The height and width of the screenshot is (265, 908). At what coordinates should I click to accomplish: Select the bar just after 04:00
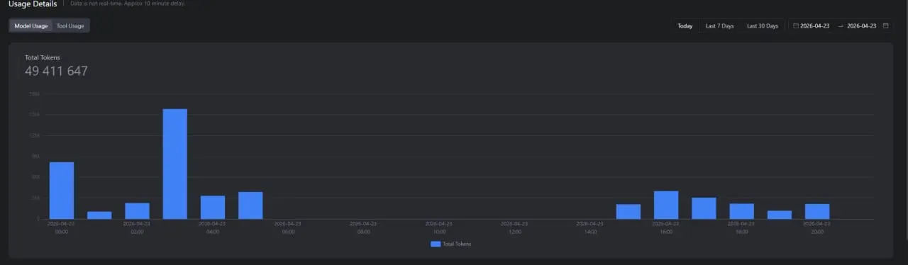pos(250,205)
